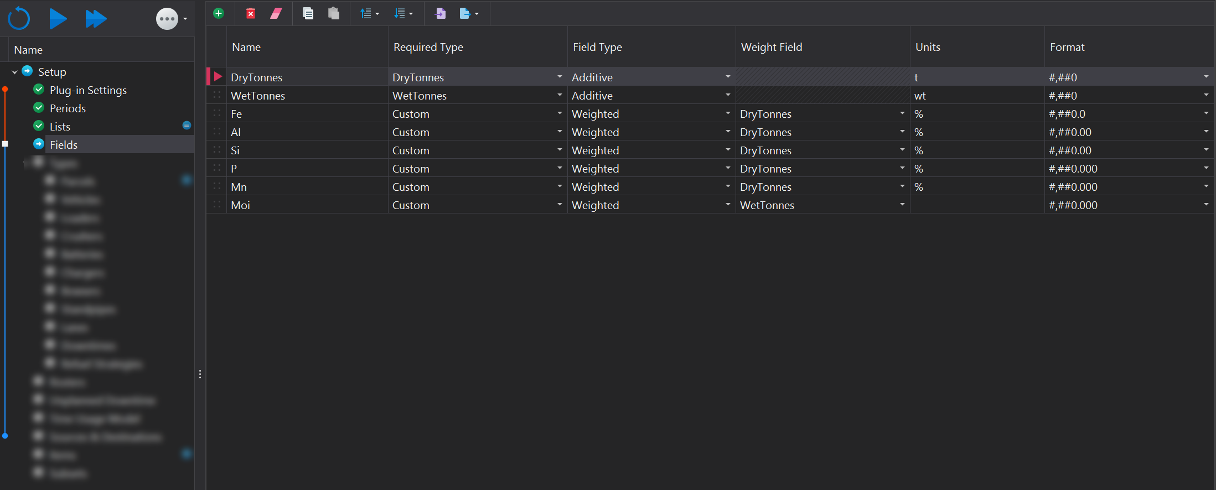Open the three-dots more options button
Viewport: 1216px width, 490px height.
tap(167, 19)
